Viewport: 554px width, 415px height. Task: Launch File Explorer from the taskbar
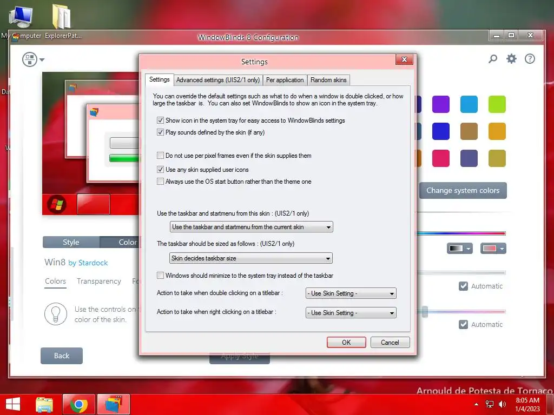44,404
